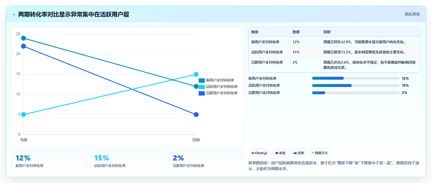Click the 沉默用户 end point at 5
This screenshot has width=432, height=183.
pyautogui.click(x=196, y=114)
